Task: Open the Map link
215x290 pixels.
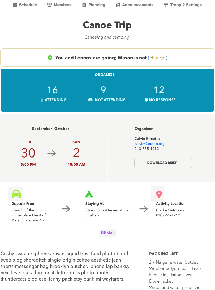Action: 107,233
